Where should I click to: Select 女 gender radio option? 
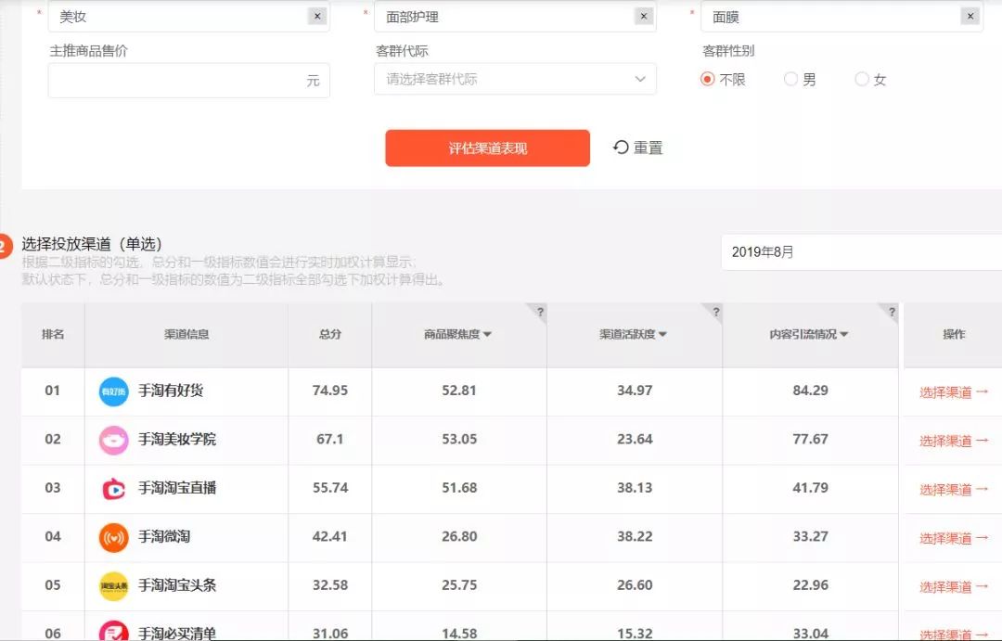pos(861,79)
